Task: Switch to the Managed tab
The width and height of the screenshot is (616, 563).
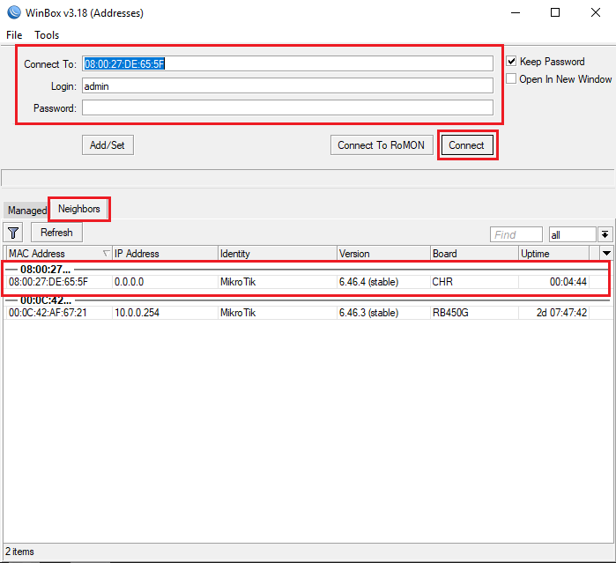Action: click(x=26, y=211)
